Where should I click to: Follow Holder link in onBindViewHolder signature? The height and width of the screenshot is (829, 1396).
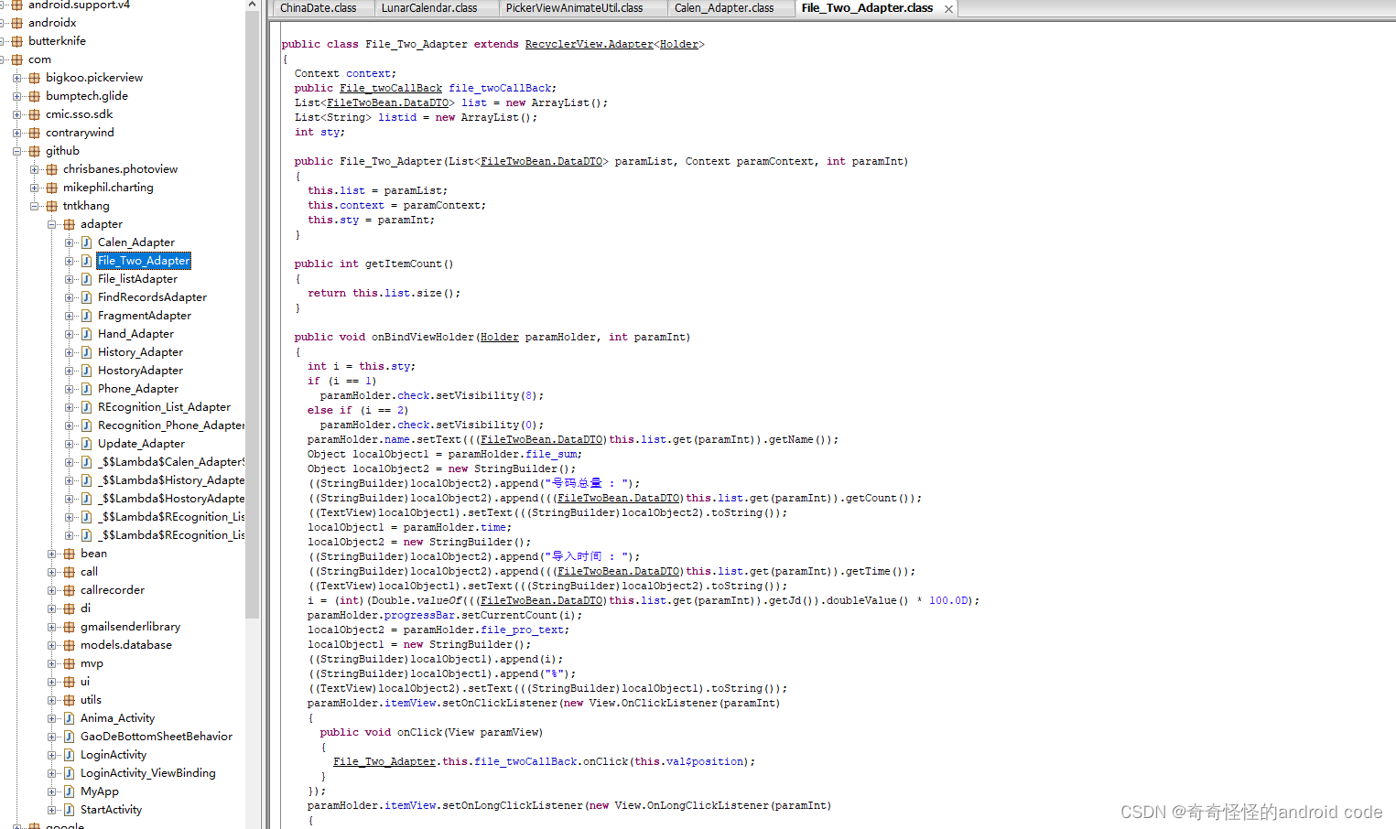pyautogui.click(x=500, y=337)
